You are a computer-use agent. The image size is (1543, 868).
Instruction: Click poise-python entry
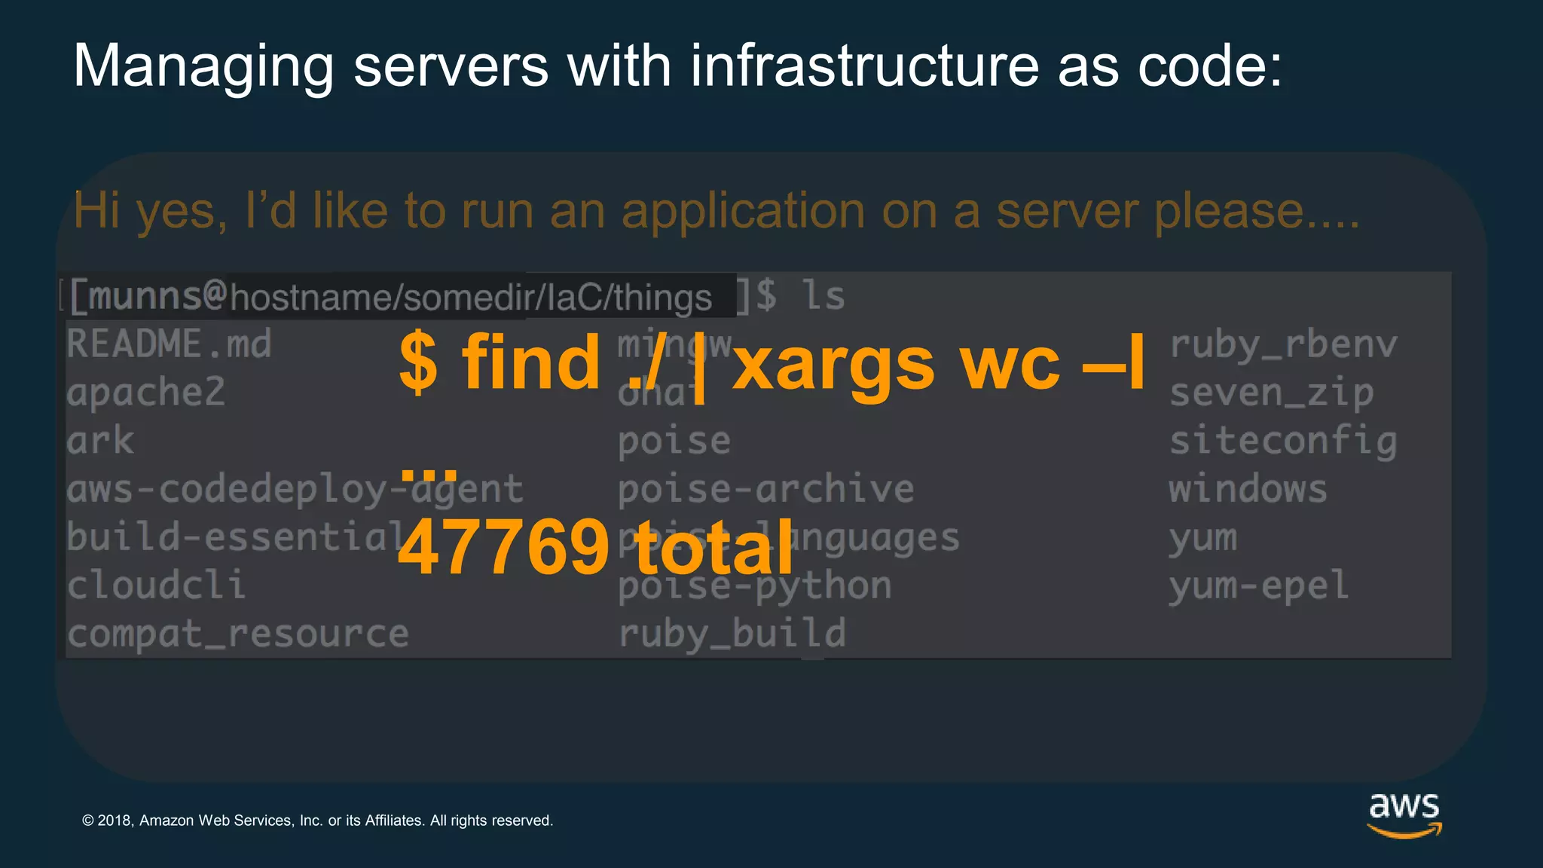(x=755, y=586)
